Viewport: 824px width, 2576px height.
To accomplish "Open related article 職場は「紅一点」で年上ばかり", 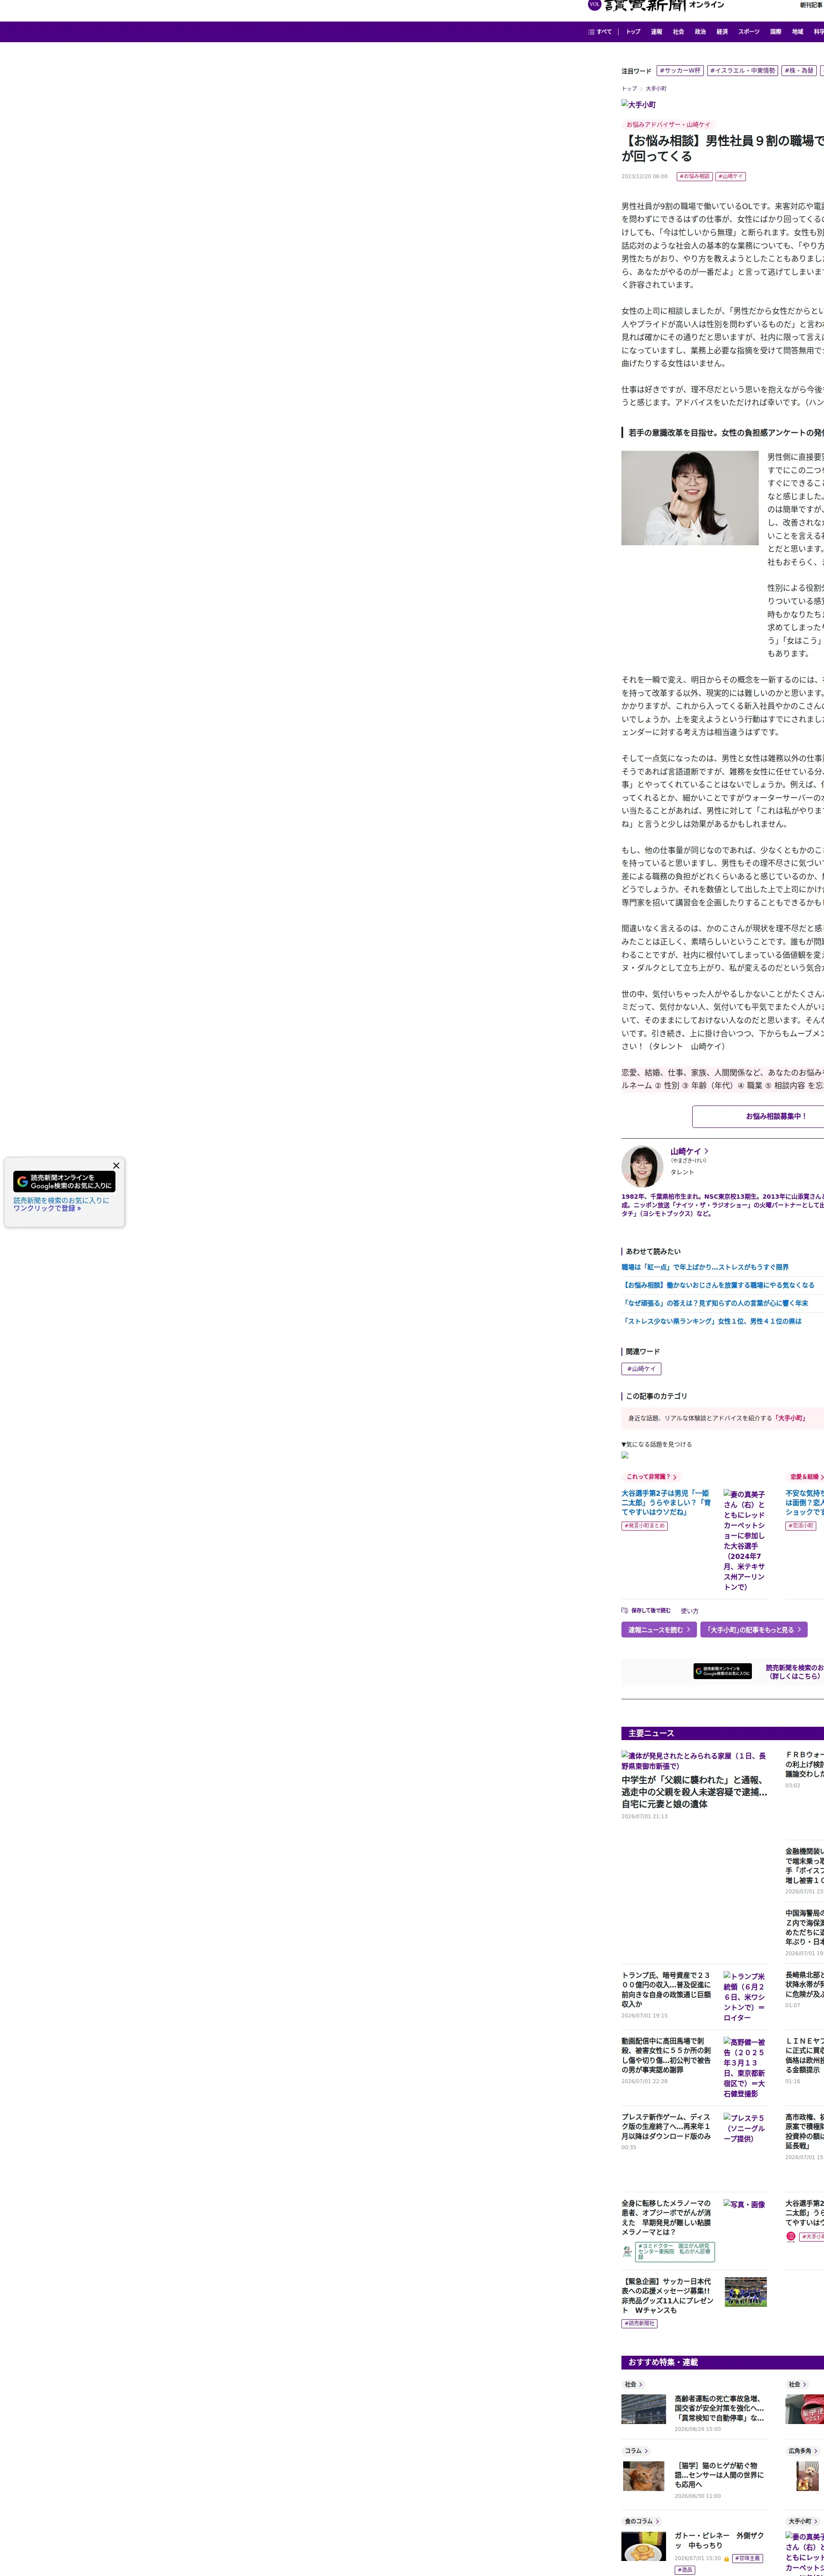I will (x=705, y=1267).
